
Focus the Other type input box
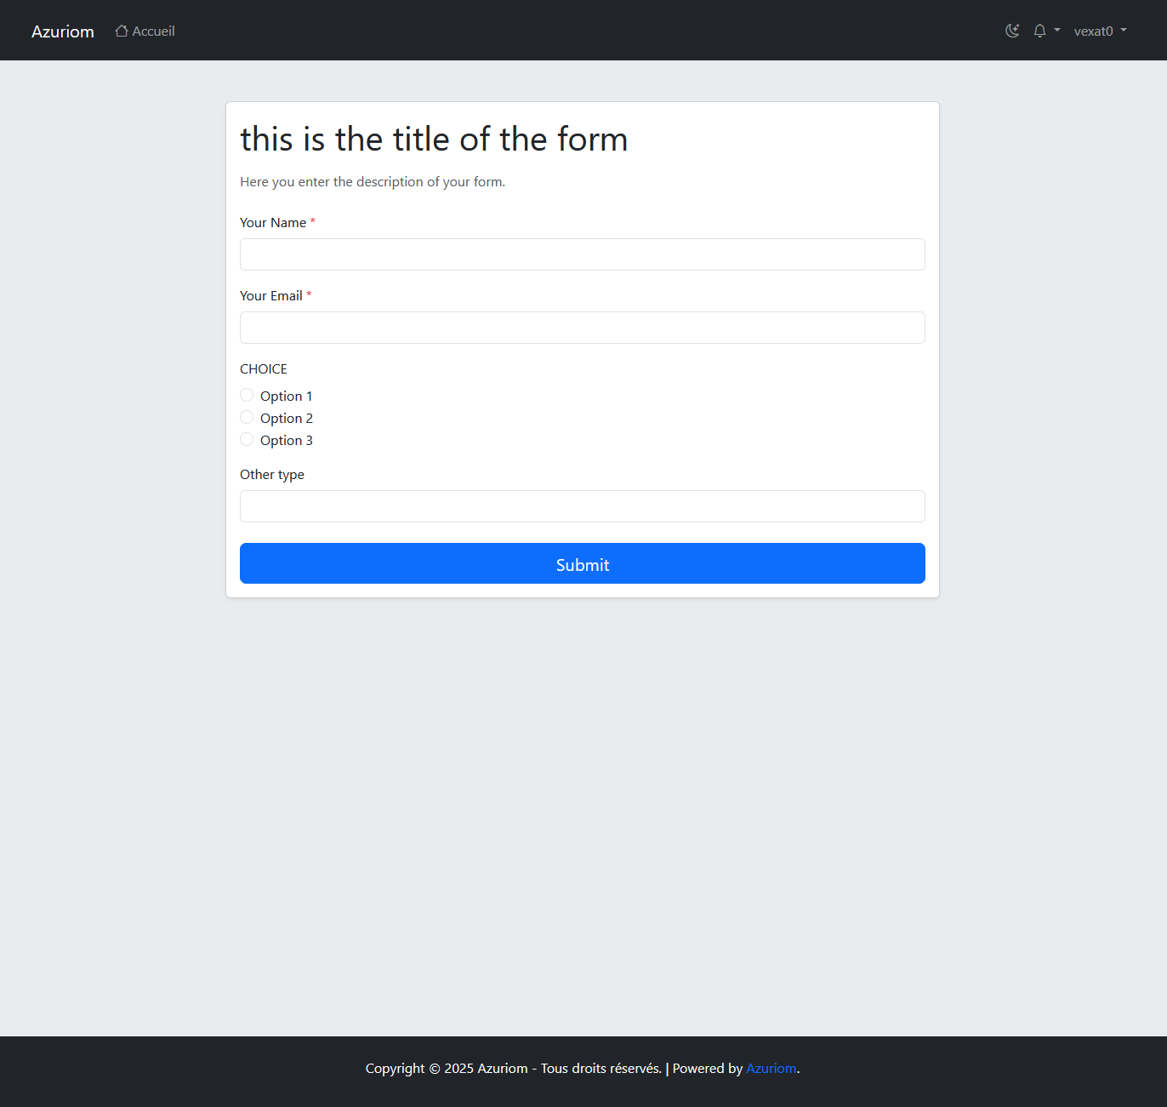click(x=583, y=506)
